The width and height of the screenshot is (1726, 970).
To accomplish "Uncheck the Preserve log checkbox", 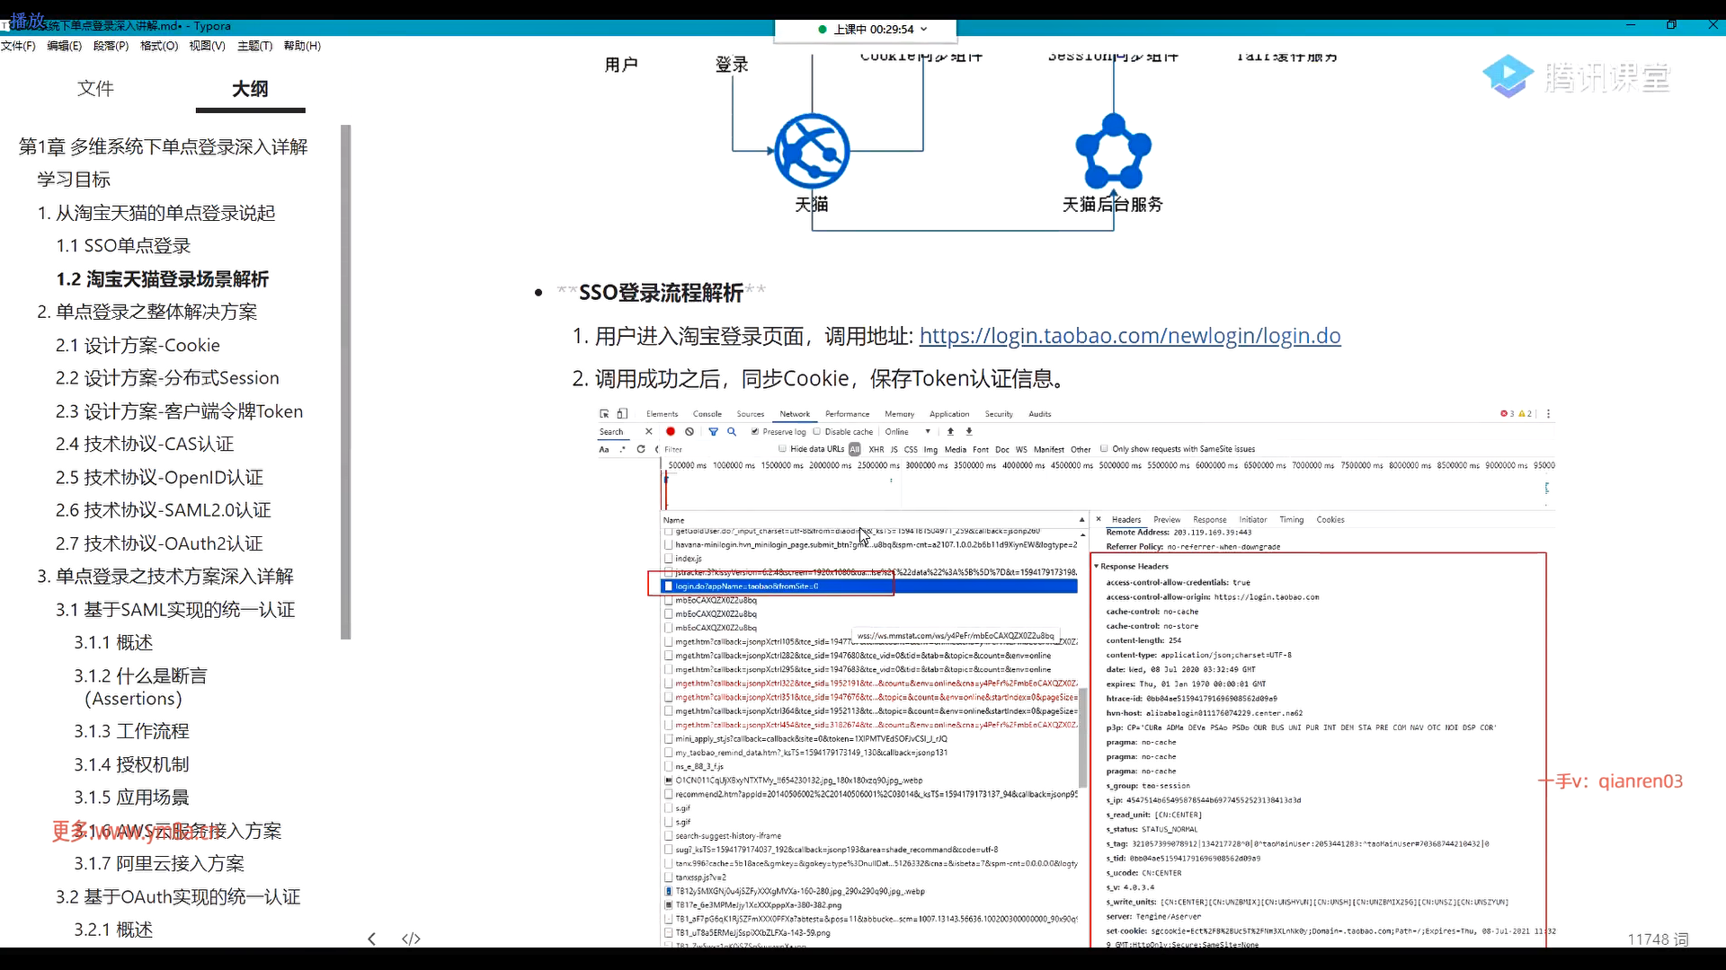I will tap(755, 431).
